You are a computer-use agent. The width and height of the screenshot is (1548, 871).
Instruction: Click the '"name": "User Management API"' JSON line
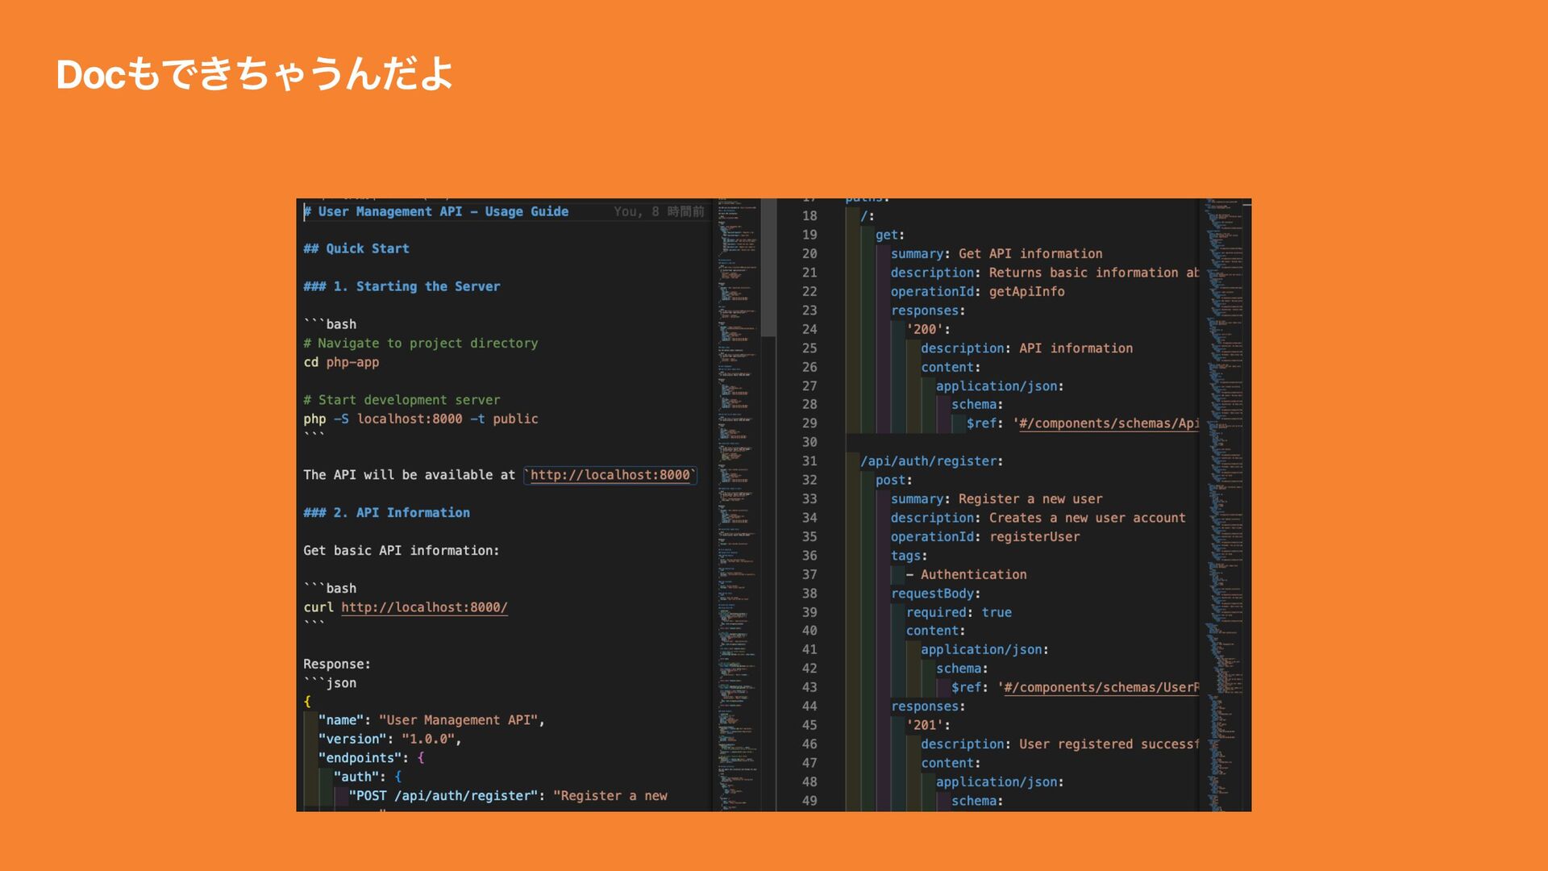coord(431,720)
